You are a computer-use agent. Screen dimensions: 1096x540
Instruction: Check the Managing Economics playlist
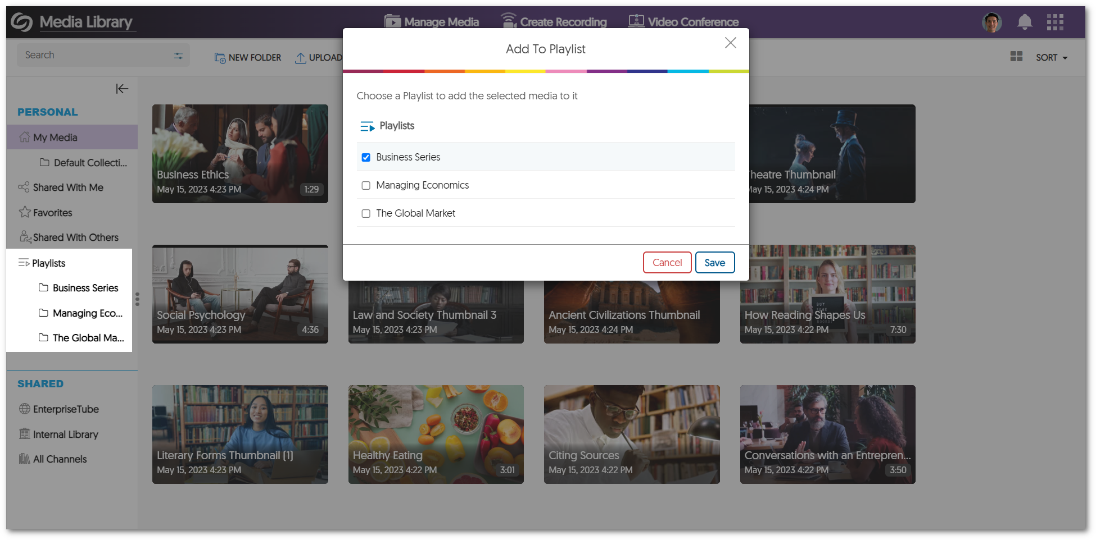[366, 185]
